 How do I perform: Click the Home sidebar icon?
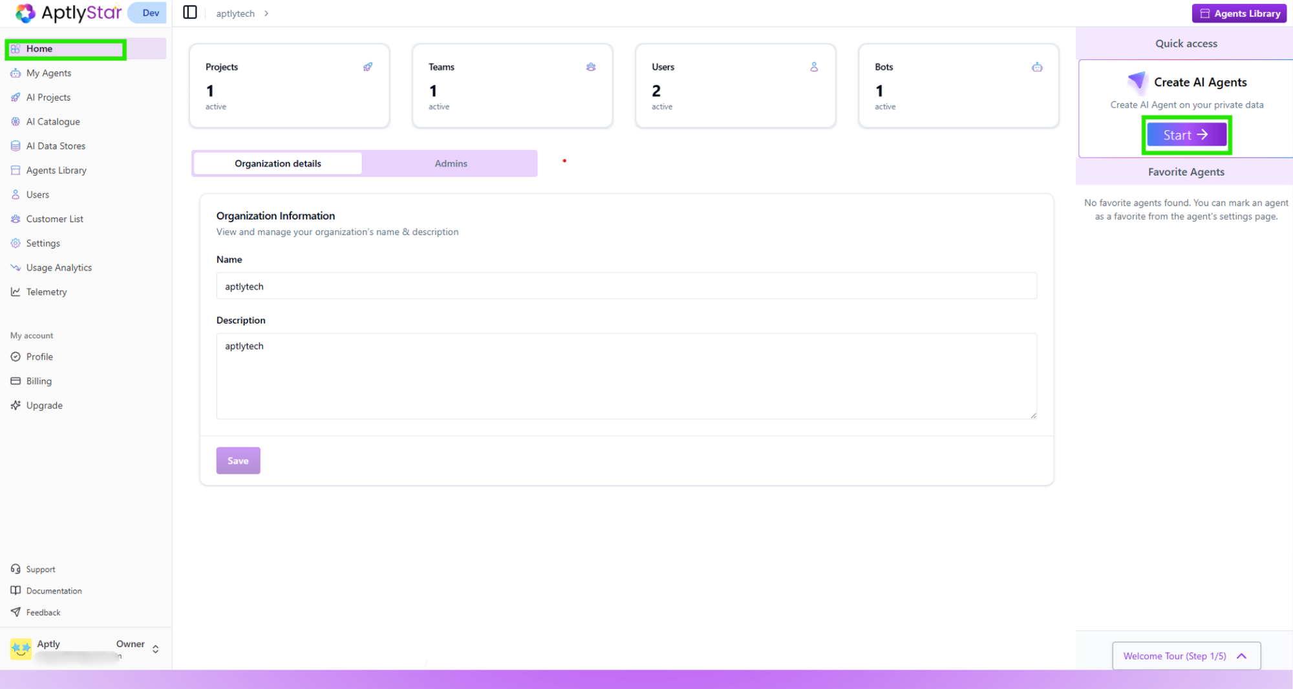click(16, 48)
